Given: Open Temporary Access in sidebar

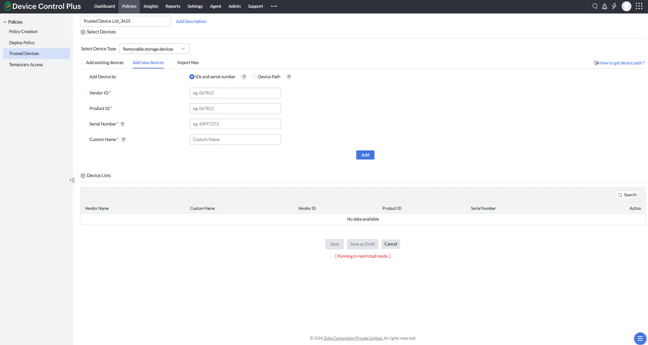Looking at the screenshot, I should 26,65.
